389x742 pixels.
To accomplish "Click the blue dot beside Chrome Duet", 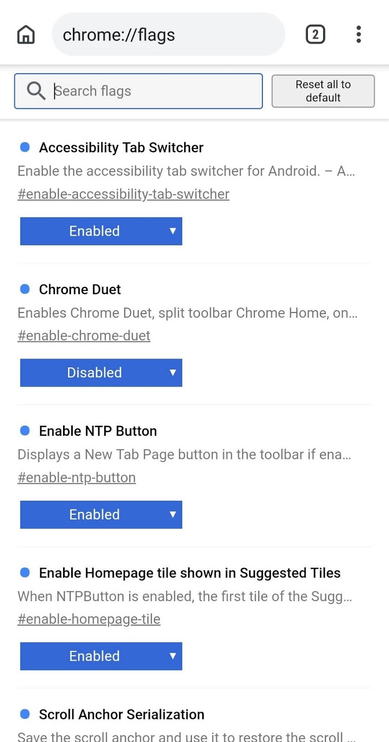I will coord(25,289).
